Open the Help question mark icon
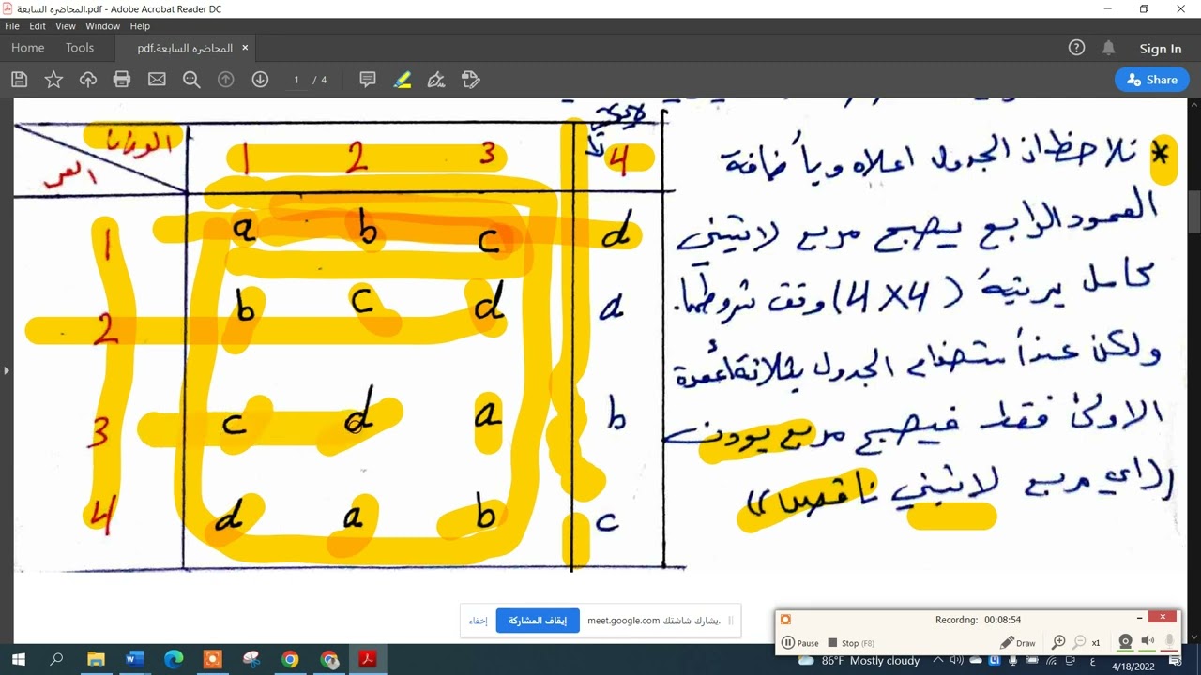 click(1076, 48)
